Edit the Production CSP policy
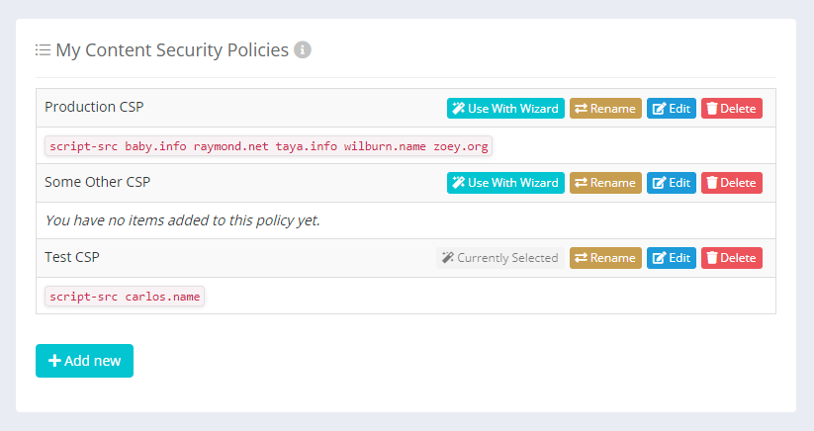 (x=672, y=108)
